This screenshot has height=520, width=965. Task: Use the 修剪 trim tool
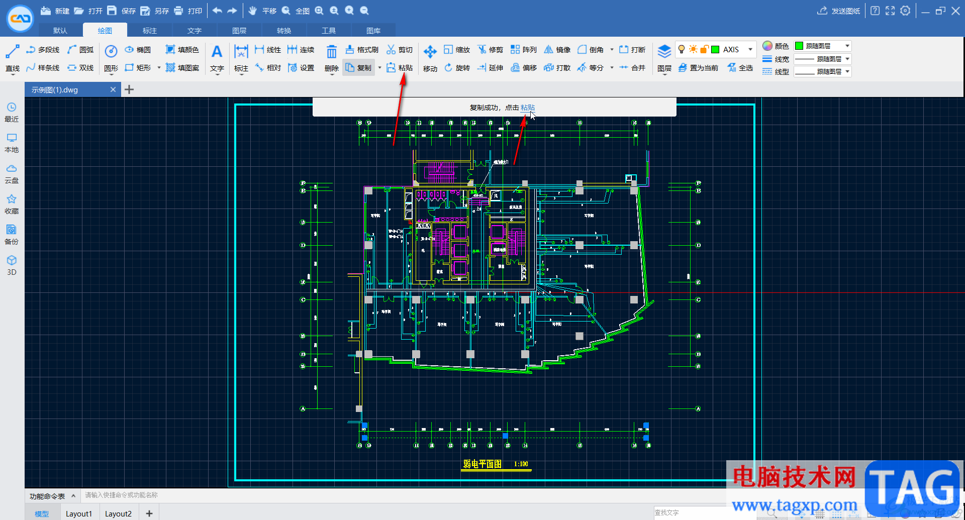click(490, 50)
